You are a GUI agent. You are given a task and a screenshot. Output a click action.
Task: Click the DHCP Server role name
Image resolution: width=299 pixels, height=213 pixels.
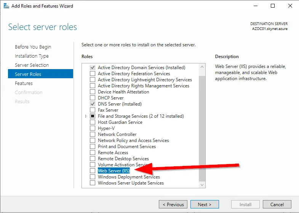110,98
